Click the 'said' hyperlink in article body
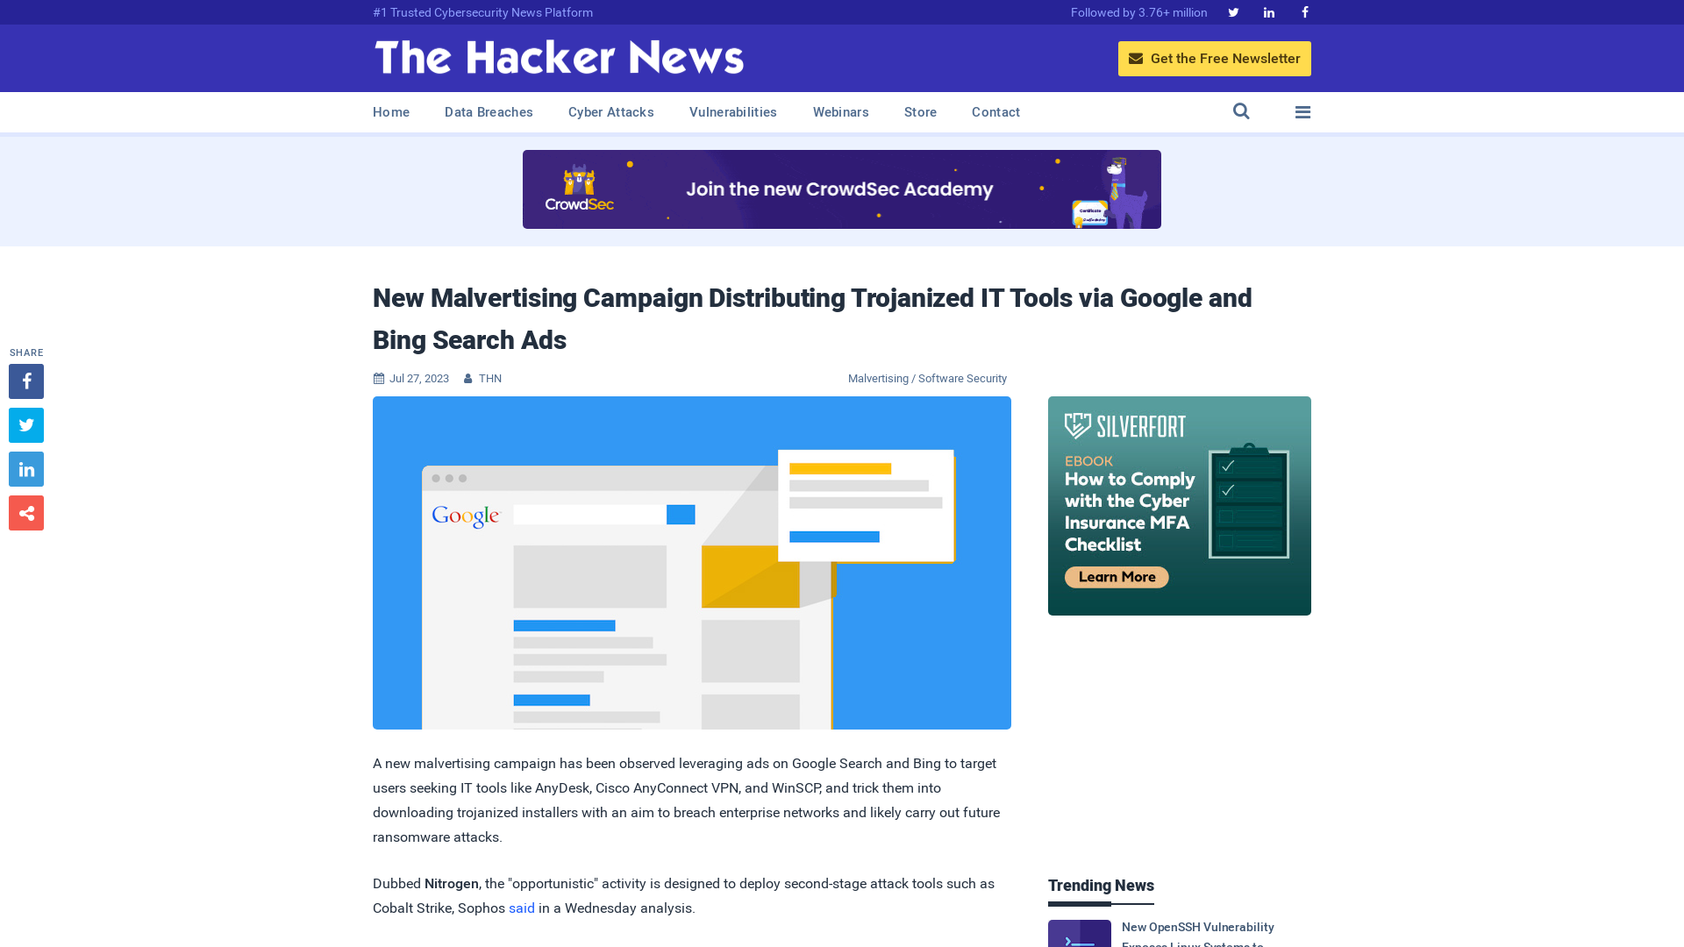Viewport: 1684px width, 947px height. [x=522, y=908]
